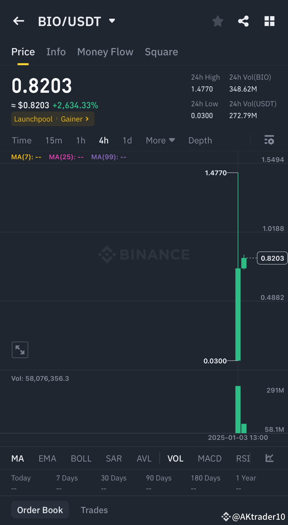
Task: Toggle the AVL indicator
Action: [144, 459]
